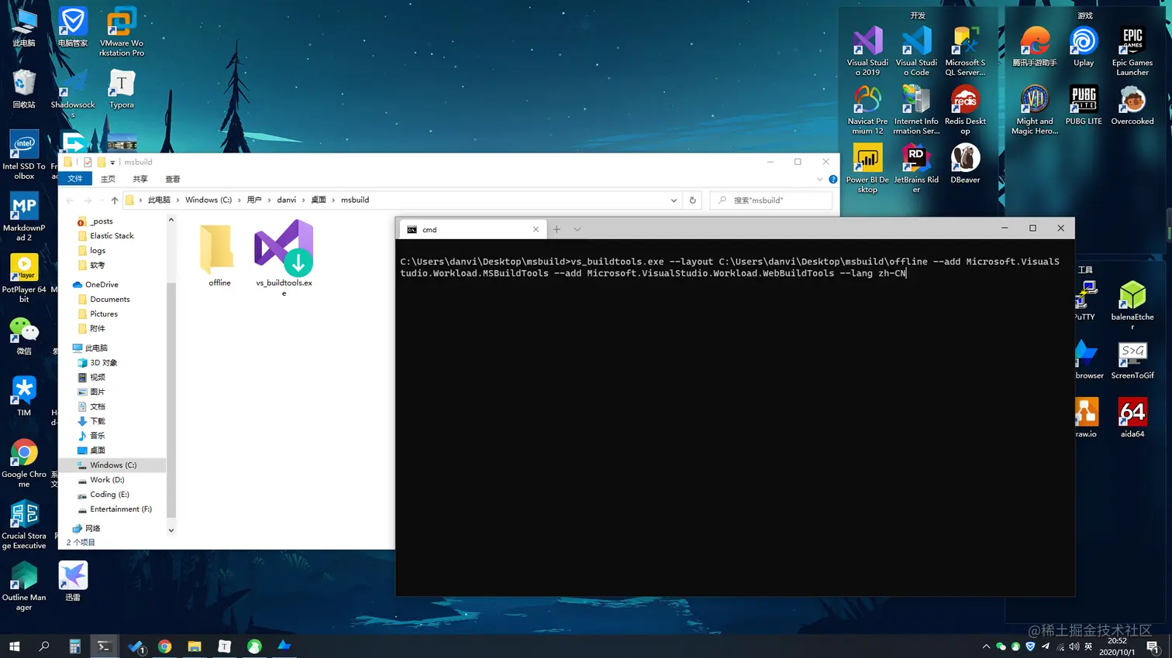Open the DBeaver desktop shortcut
The width and height of the screenshot is (1172, 658).
click(x=965, y=163)
